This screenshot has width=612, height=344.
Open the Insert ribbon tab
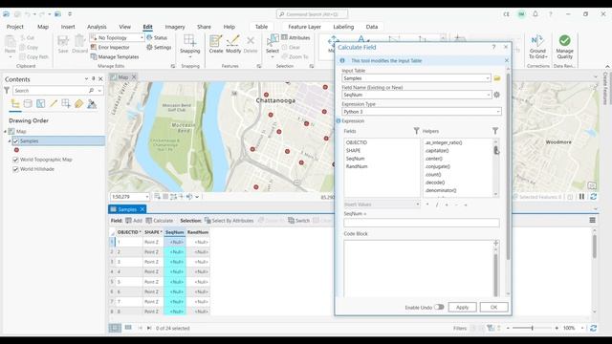coord(68,27)
